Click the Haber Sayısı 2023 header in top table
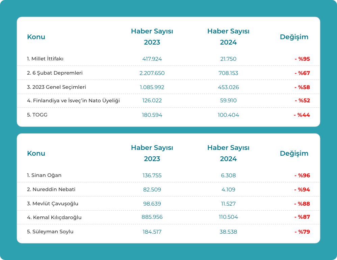Screen dimensions: 337x260 [152, 37]
